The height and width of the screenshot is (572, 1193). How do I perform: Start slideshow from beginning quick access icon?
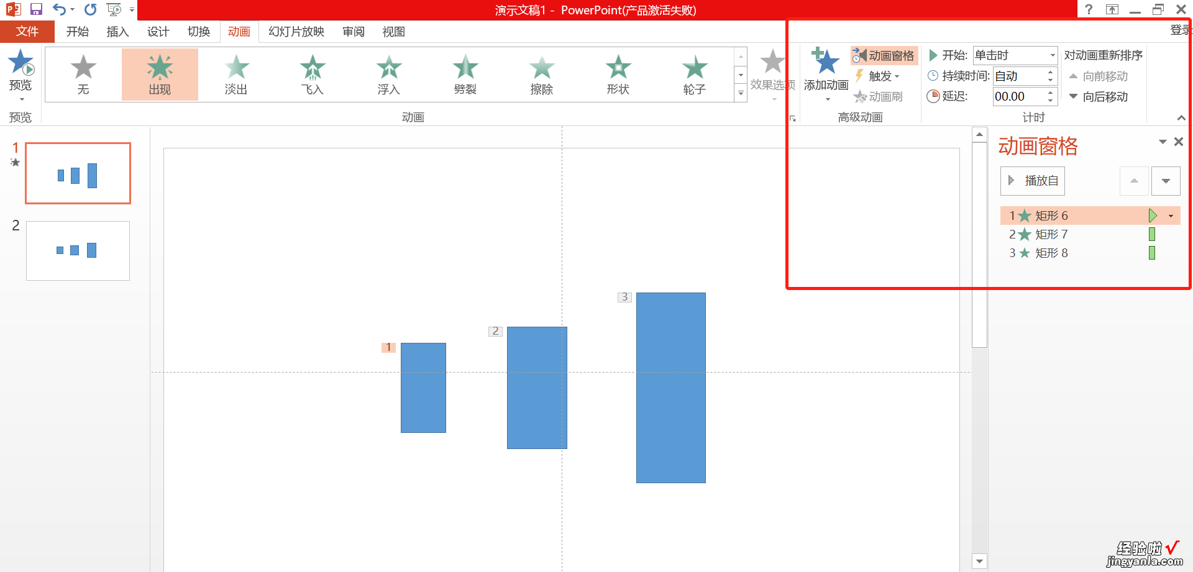(114, 9)
